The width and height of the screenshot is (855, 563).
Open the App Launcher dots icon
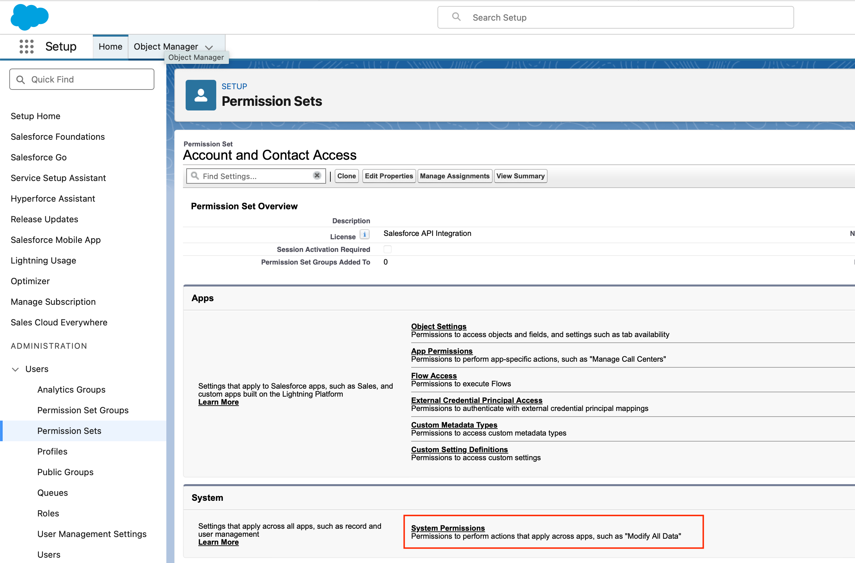click(x=27, y=47)
